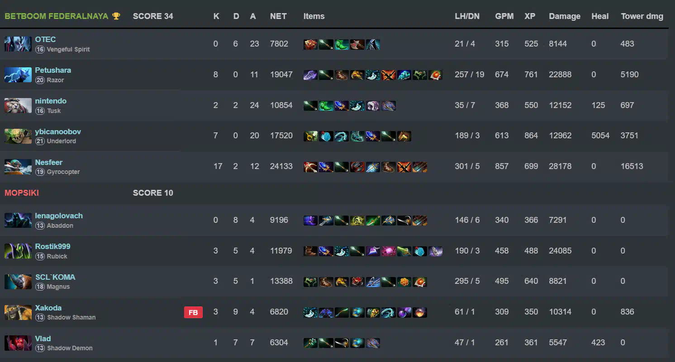Click the Rubick hero portrait
Image resolution: width=675 pixels, height=362 pixels.
click(x=18, y=251)
